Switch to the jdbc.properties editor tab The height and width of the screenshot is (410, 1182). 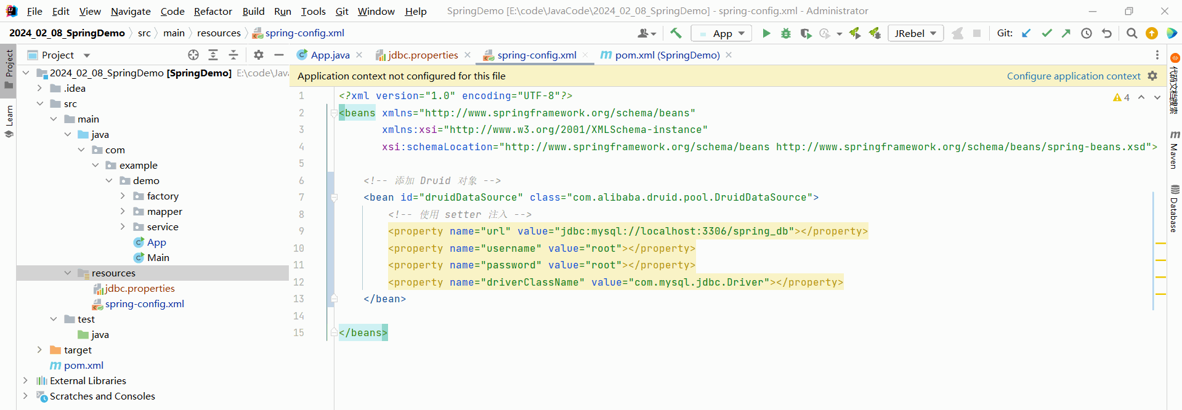tap(423, 55)
